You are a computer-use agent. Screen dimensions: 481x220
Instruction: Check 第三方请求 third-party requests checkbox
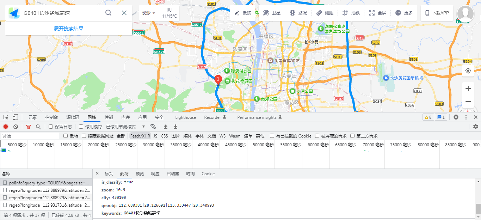352,136
